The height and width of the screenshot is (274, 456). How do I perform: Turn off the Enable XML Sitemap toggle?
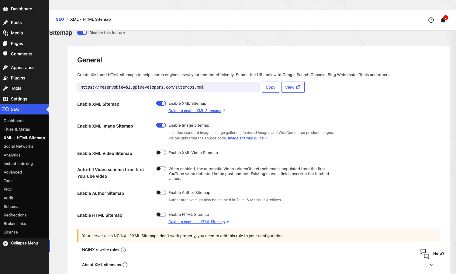[x=161, y=103]
